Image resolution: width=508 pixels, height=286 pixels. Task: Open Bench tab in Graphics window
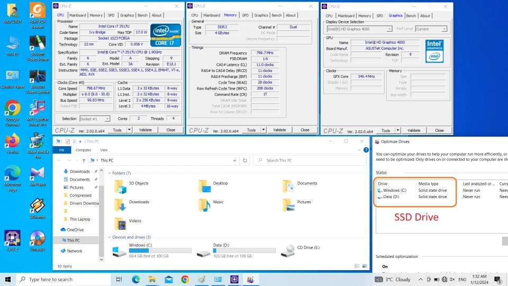click(x=411, y=15)
